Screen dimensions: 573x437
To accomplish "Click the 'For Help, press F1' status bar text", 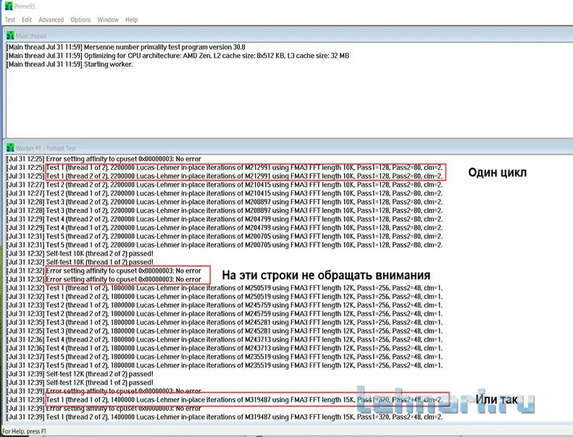I will click(x=24, y=431).
